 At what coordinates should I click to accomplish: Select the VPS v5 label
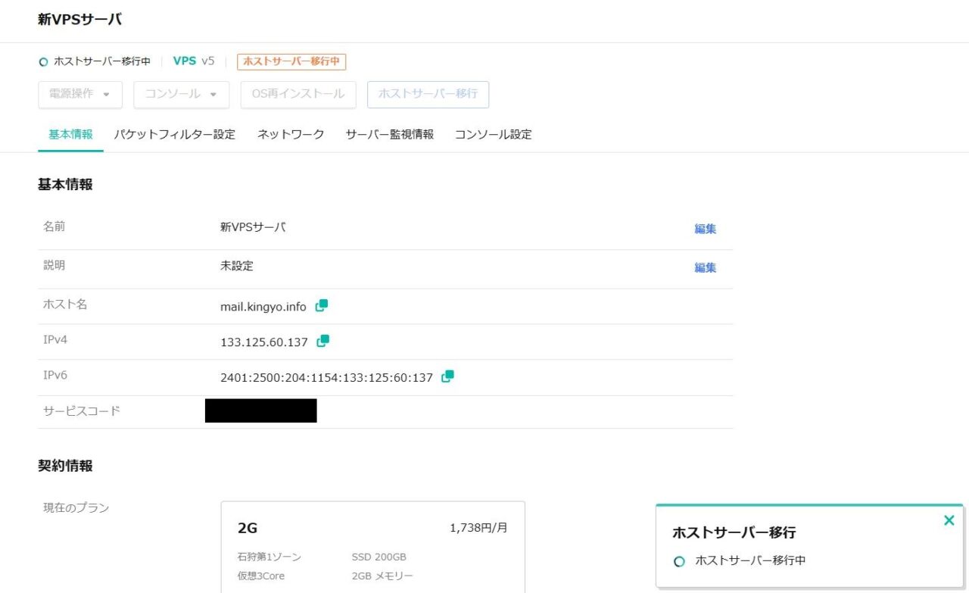(194, 61)
